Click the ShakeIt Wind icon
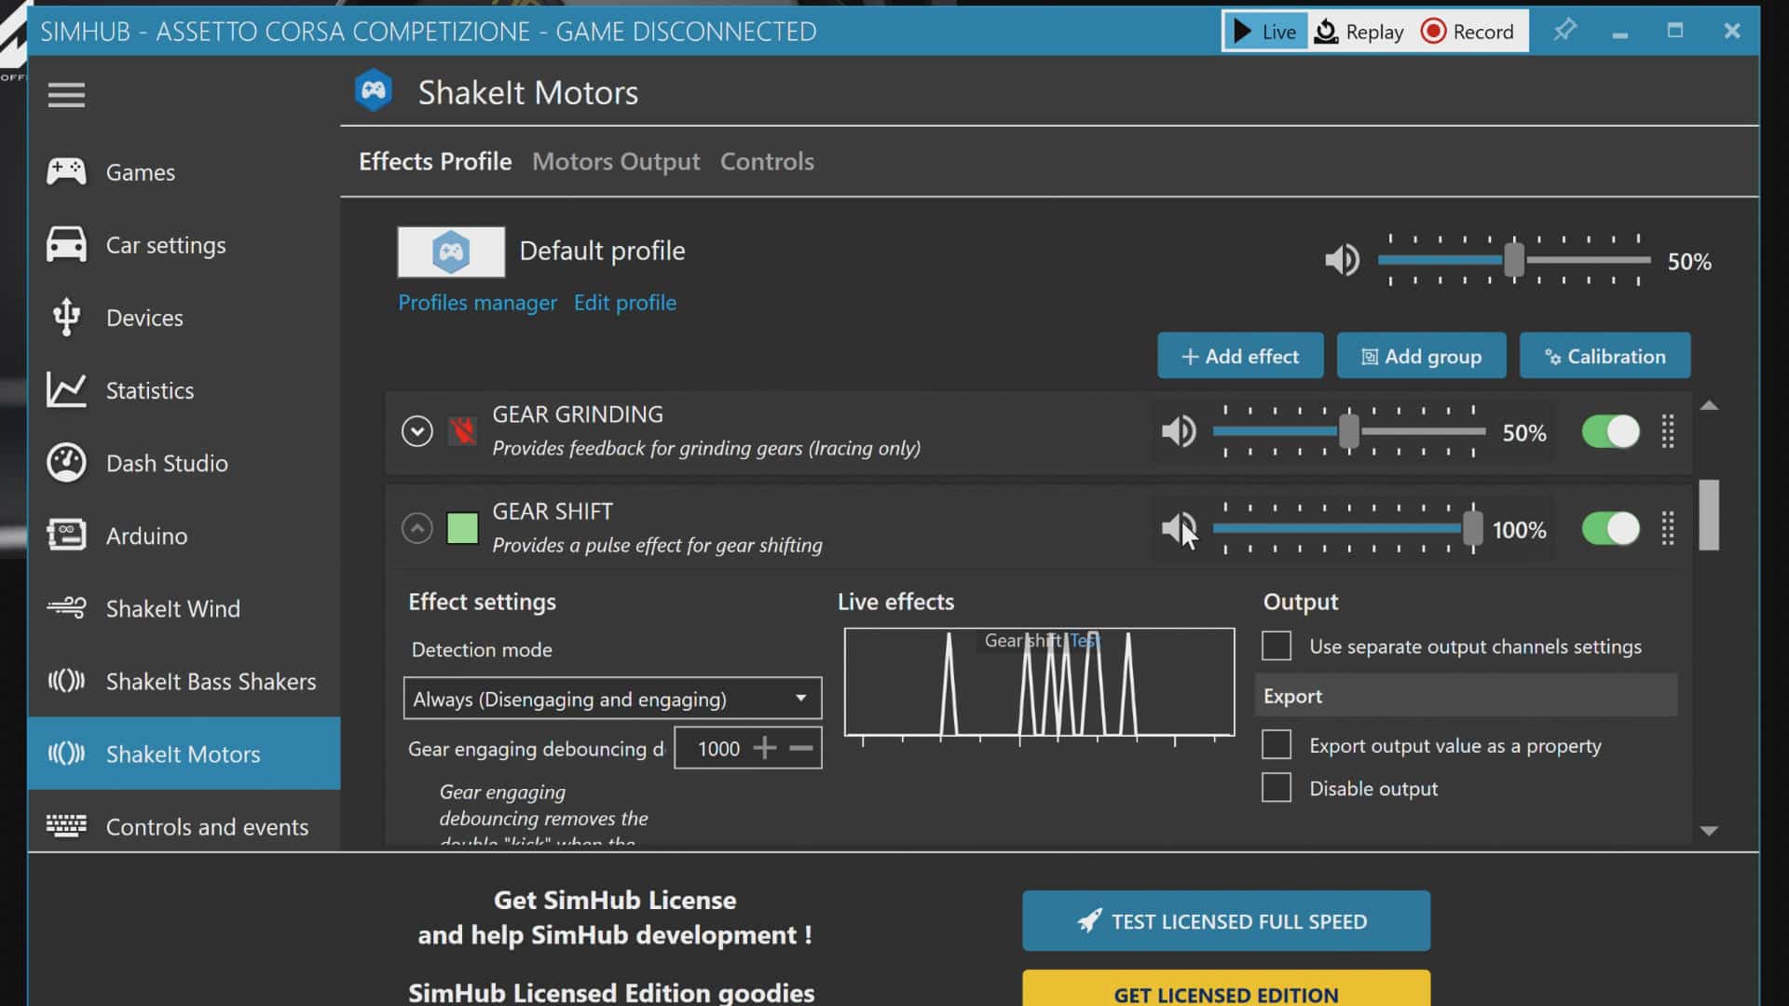This screenshot has width=1789, height=1006. [x=66, y=608]
